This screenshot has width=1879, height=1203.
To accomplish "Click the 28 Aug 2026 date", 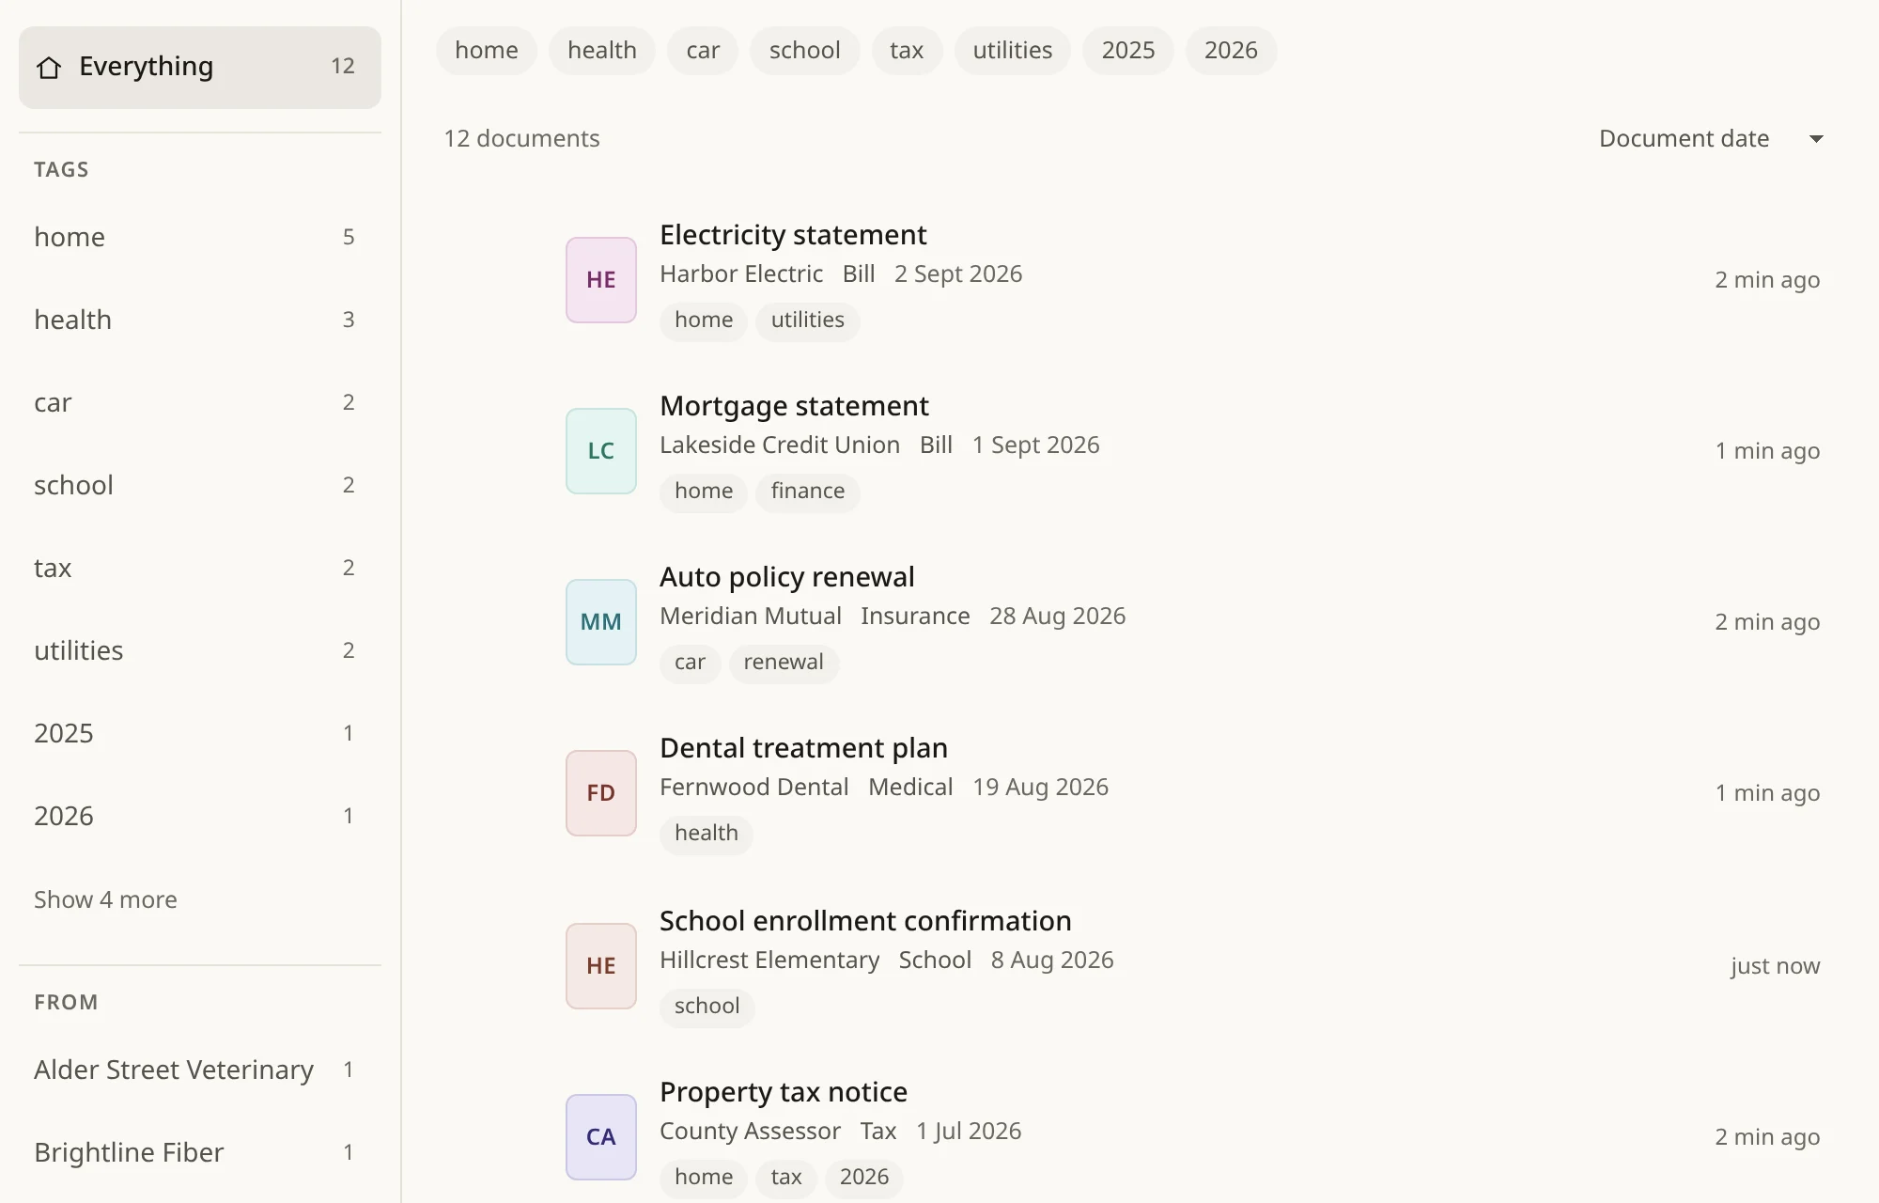I will tap(1057, 617).
